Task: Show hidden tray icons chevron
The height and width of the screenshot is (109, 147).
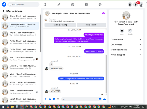Action: 119,107
